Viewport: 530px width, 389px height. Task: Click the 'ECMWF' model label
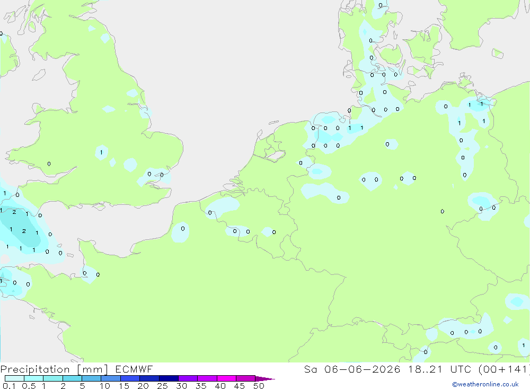[x=134, y=369]
